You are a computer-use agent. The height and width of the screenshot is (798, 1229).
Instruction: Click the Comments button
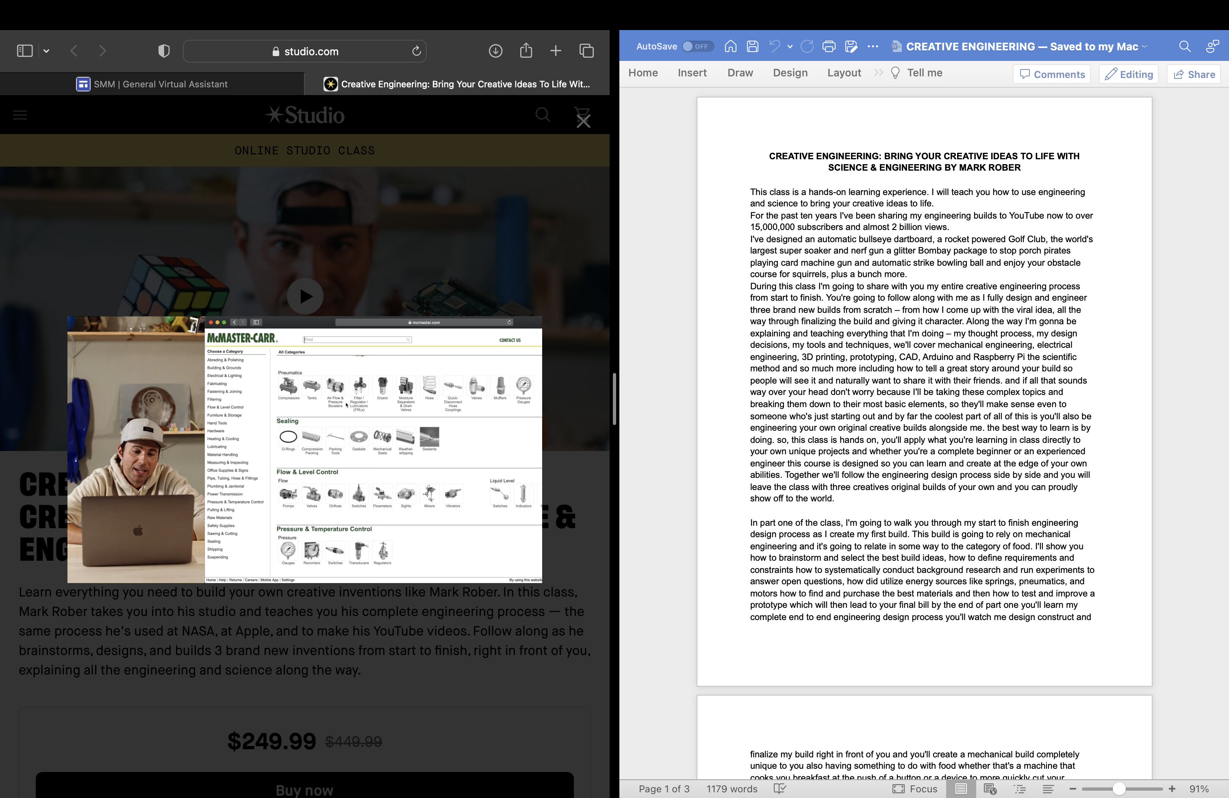coord(1051,74)
